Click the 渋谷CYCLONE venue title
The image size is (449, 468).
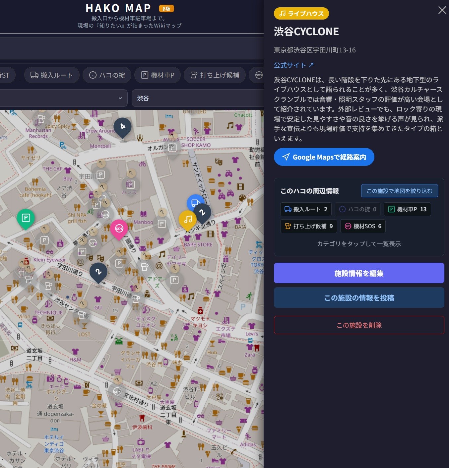(306, 32)
